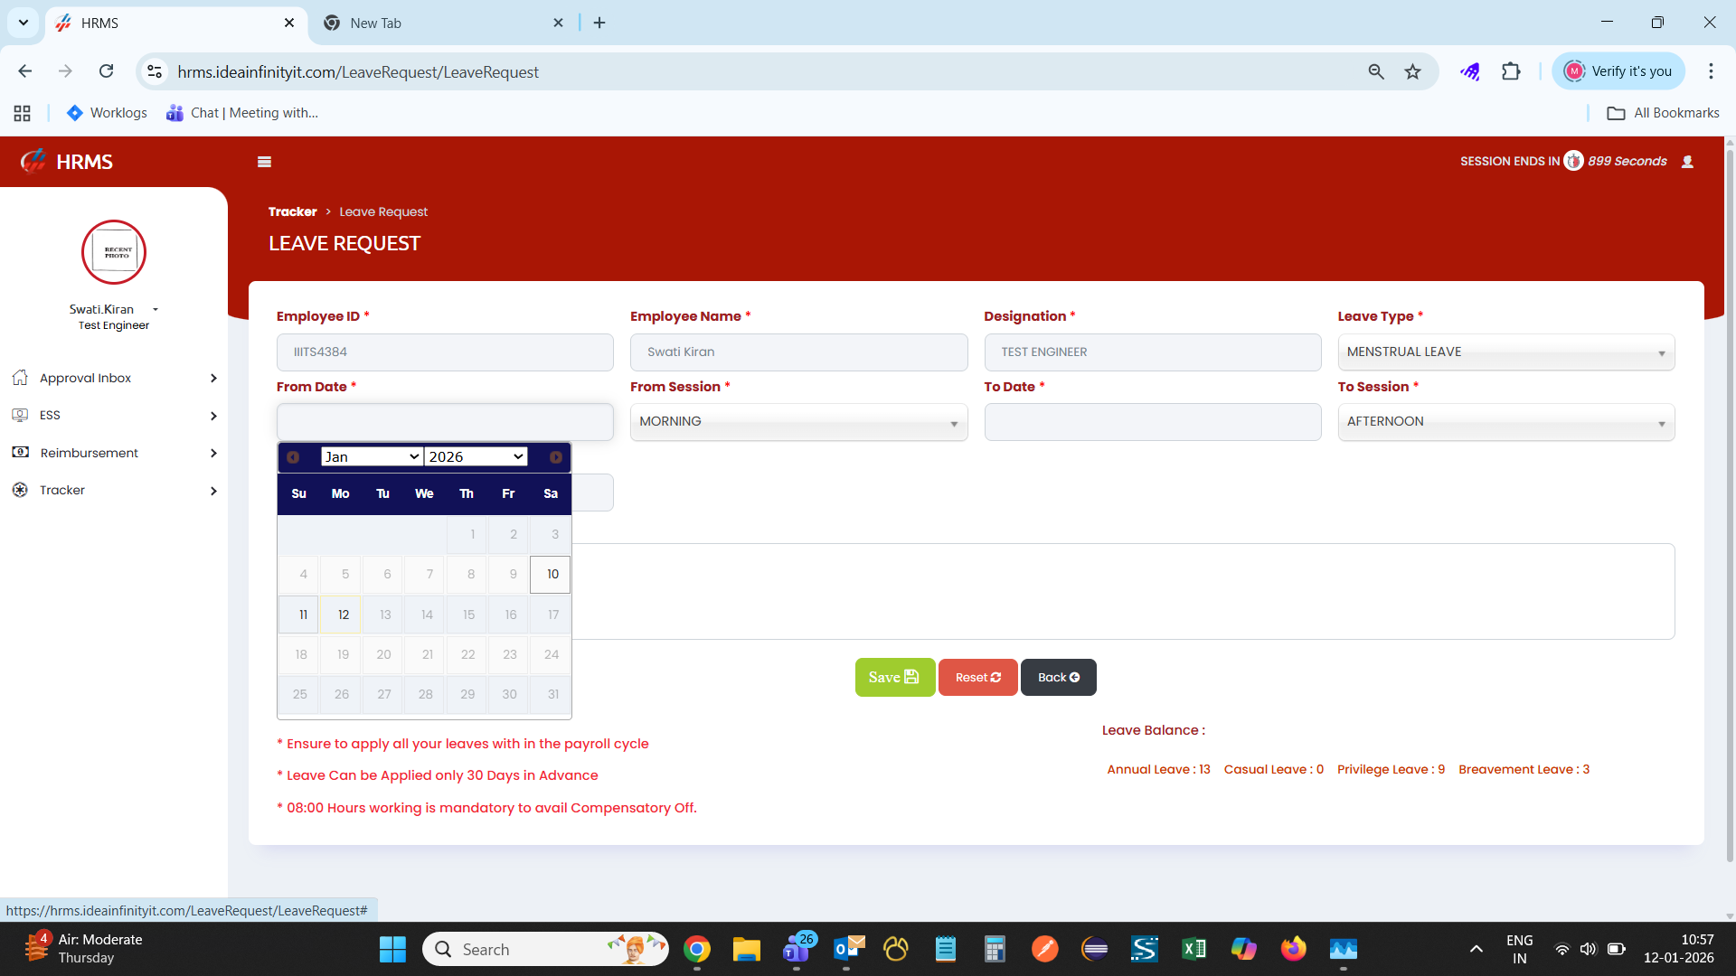Click the To Date input field
Viewport: 1736px width, 976px height.
click(x=1152, y=422)
